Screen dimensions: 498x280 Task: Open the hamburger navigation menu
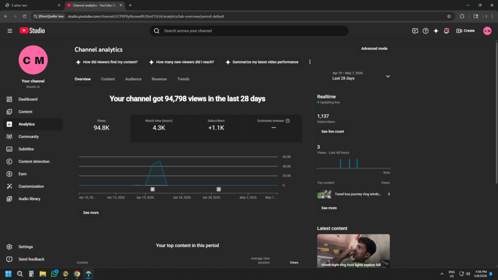pyautogui.click(x=10, y=31)
